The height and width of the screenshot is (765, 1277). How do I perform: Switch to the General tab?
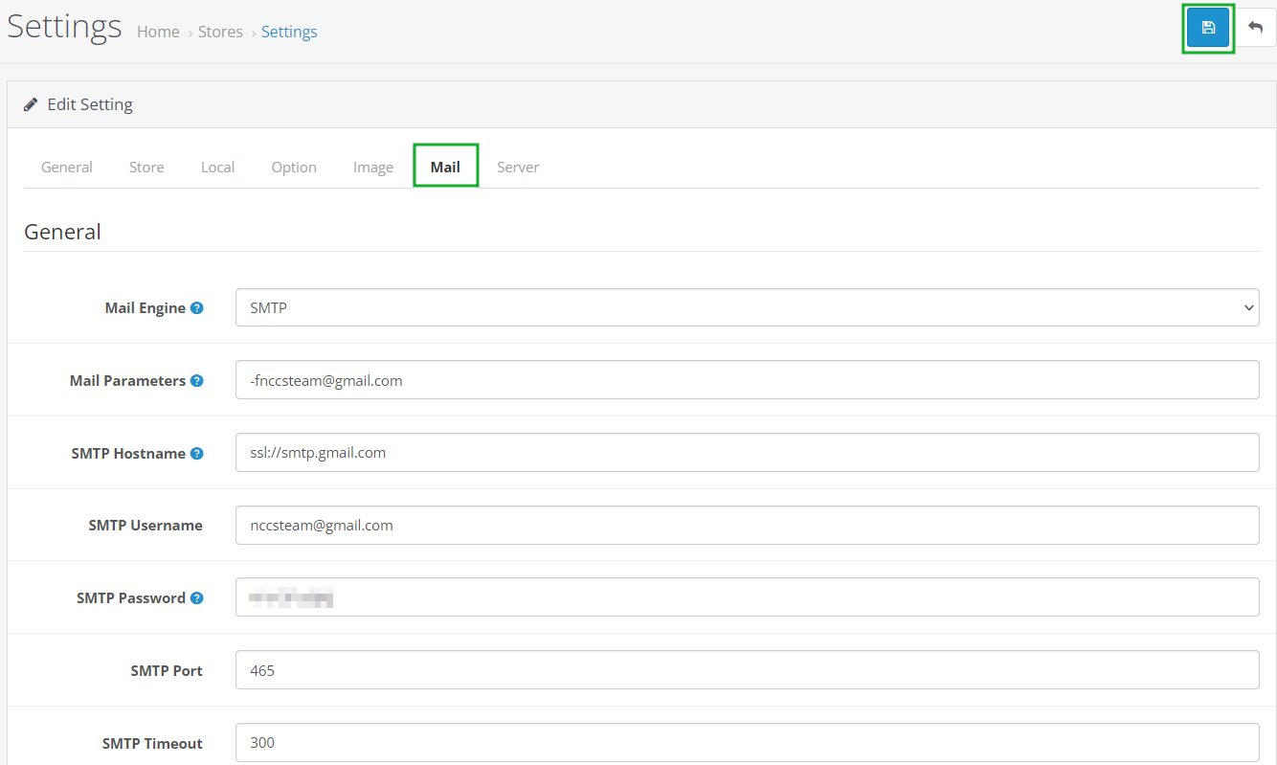67,167
